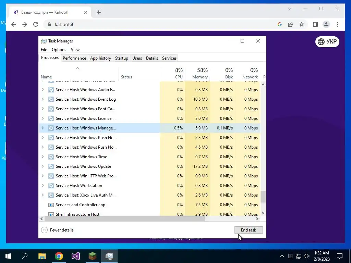This screenshot has height=263, width=351.
Task: Switch to the App history tab
Action: [x=100, y=58]
